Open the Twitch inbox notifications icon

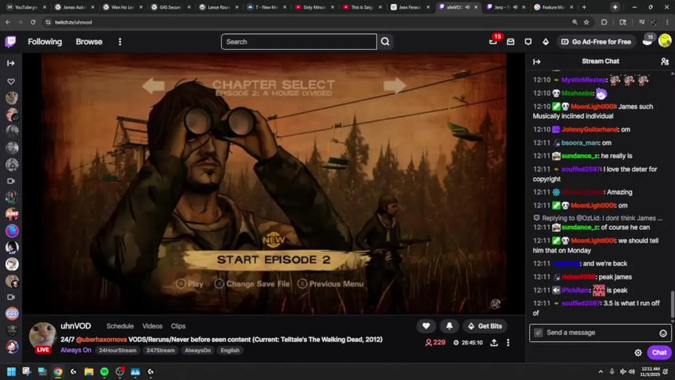tap(511, 42)
